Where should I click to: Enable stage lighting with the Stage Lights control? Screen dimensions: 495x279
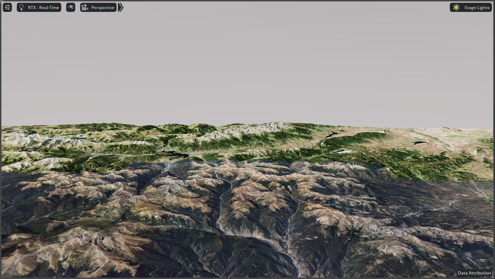(471, 7)
